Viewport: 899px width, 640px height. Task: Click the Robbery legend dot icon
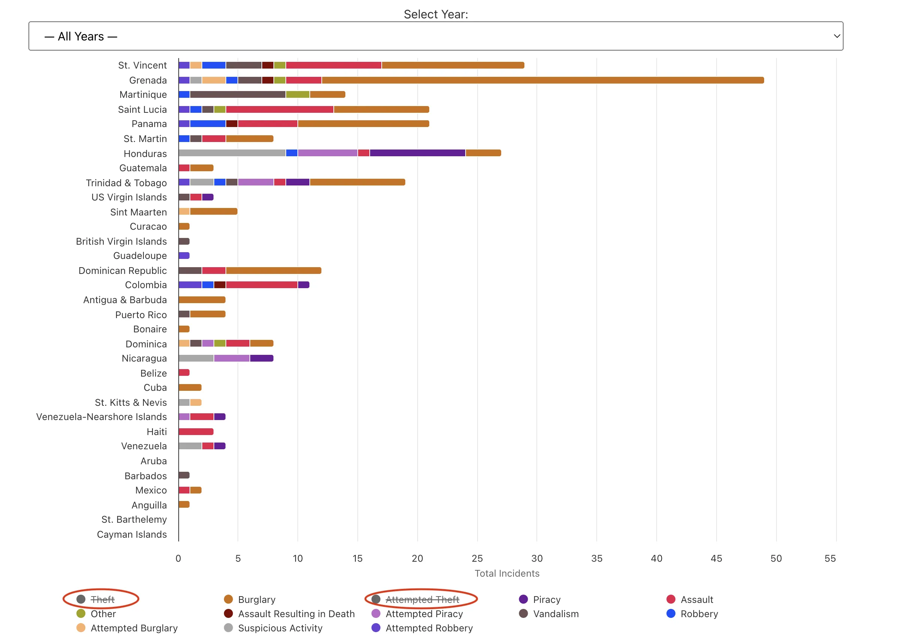point(671,614)
